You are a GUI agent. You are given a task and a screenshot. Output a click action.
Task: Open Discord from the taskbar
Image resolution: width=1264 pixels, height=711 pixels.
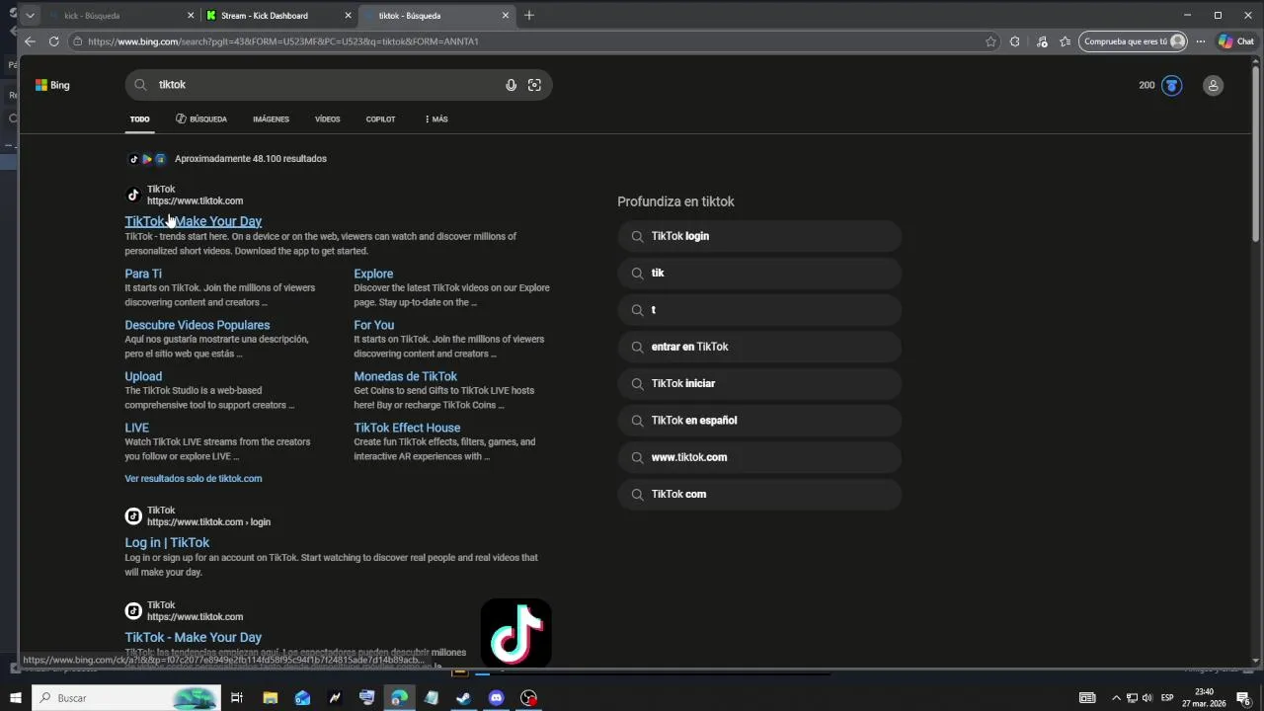pyautogui.click(x=496, y=698)
